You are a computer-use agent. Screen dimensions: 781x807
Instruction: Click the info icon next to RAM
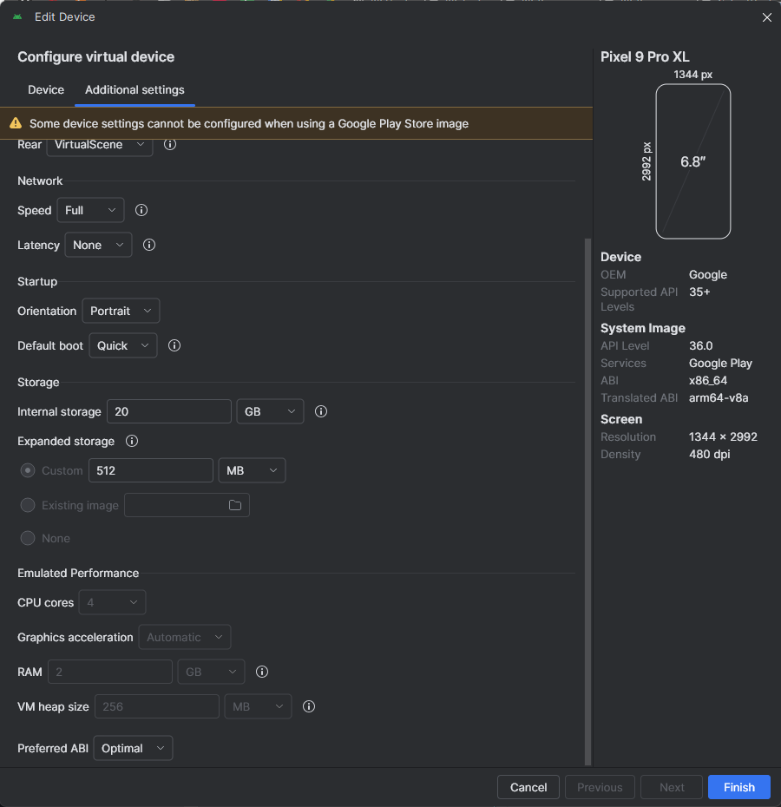pos(262,672)
